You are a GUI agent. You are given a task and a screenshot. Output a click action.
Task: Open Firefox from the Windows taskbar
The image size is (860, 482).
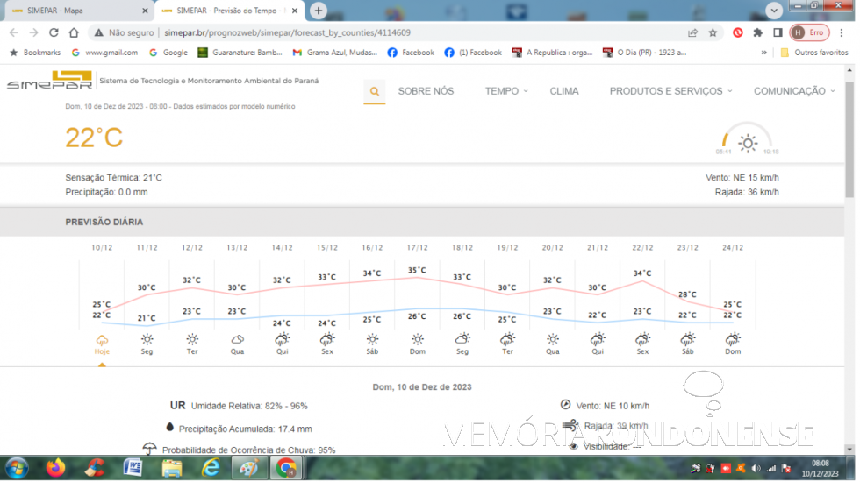pyautogui.click(x=56, y=468)
